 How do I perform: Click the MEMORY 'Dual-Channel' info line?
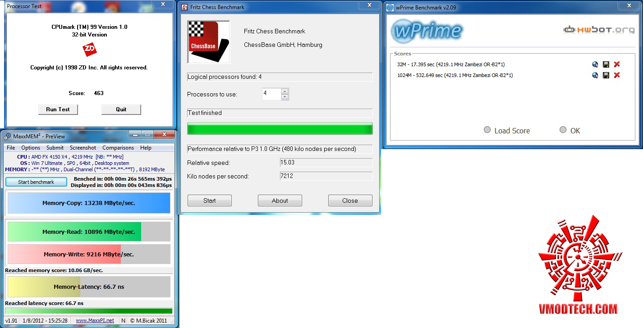coord(85,169)
